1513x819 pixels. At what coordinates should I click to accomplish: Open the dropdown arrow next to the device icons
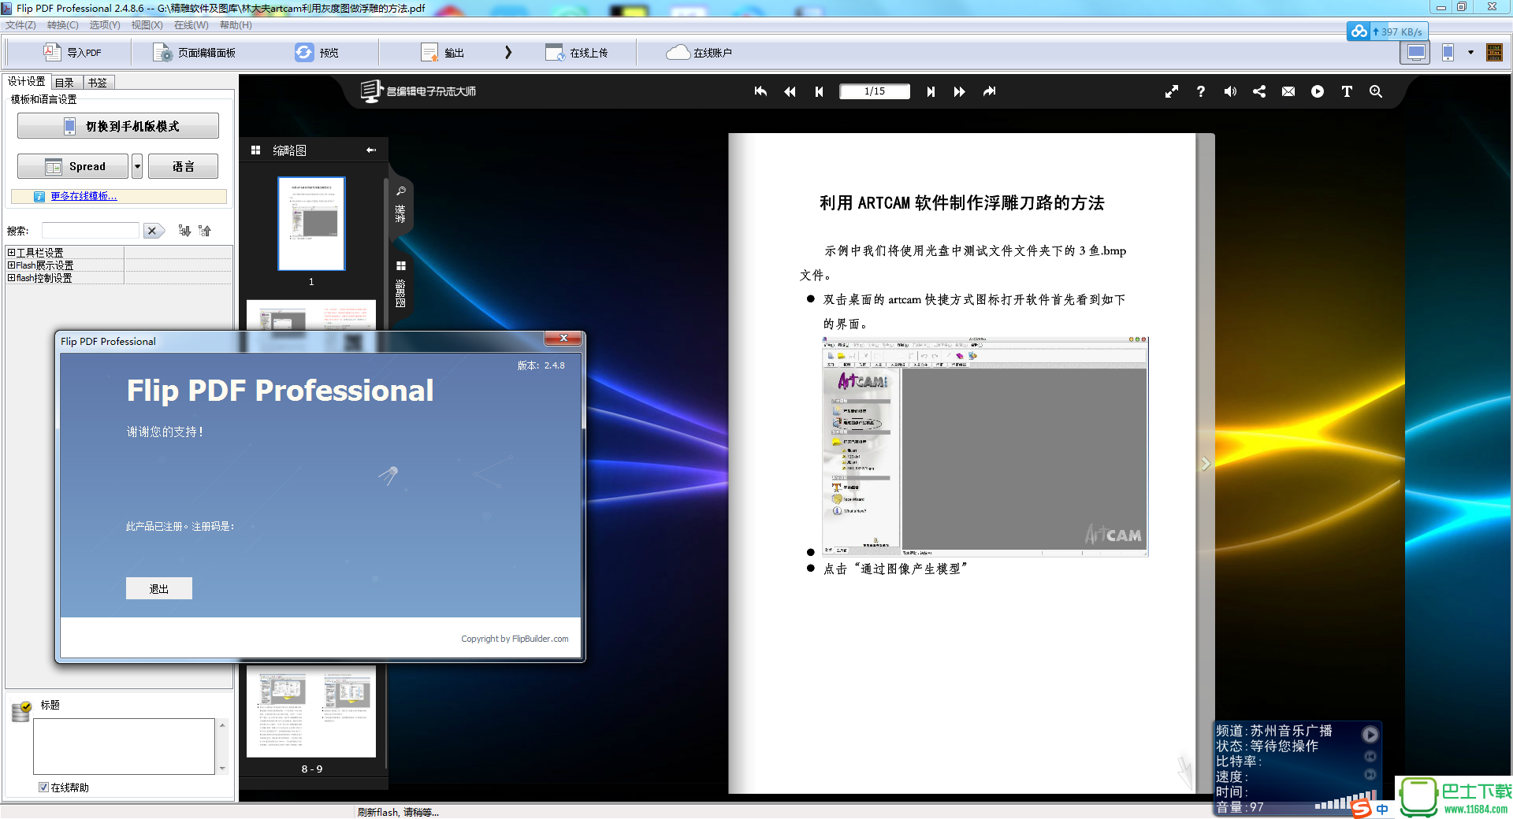pos(1470,53)
